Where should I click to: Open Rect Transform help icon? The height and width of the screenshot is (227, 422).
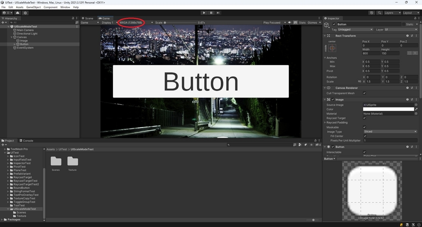[408, 36]
